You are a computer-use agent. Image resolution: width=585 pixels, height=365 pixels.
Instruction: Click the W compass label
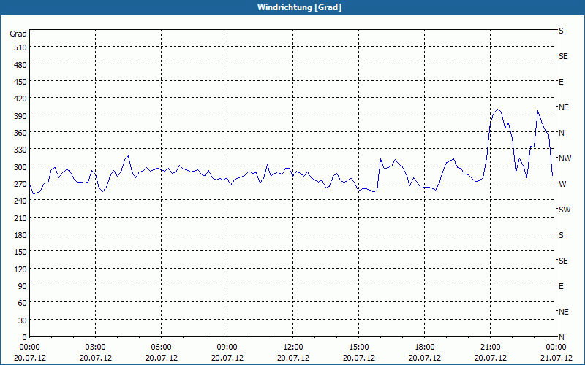pos(562,184)
